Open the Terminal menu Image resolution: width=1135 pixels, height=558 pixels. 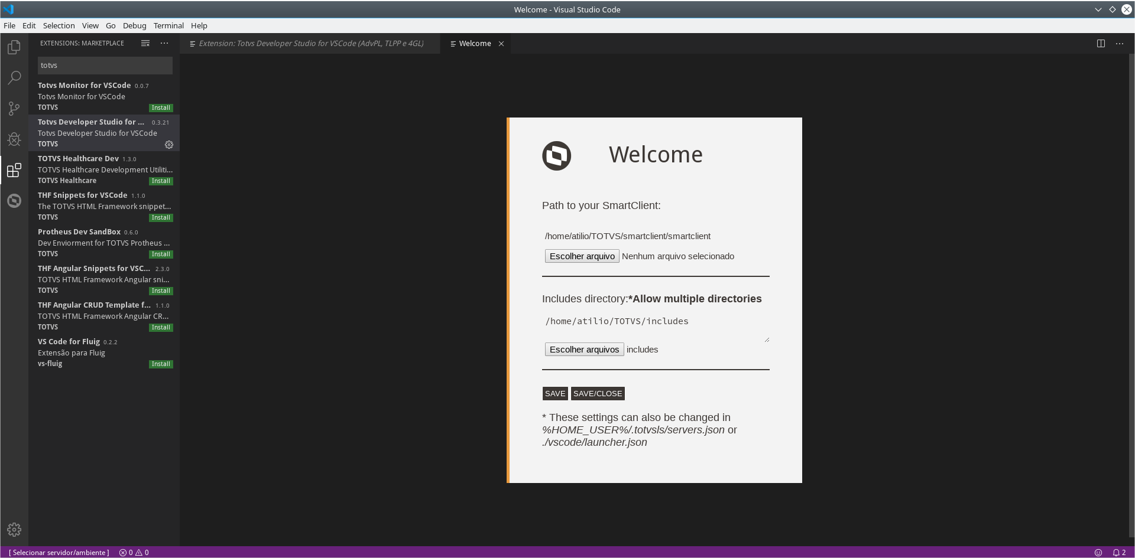[168, 25]
